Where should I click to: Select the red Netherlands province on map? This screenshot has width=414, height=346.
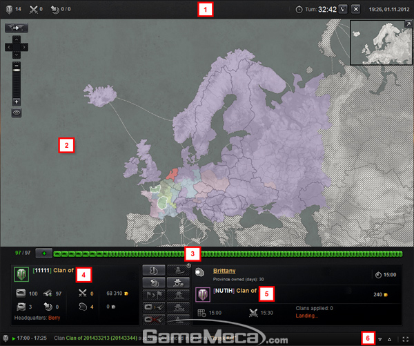(172, 173)
